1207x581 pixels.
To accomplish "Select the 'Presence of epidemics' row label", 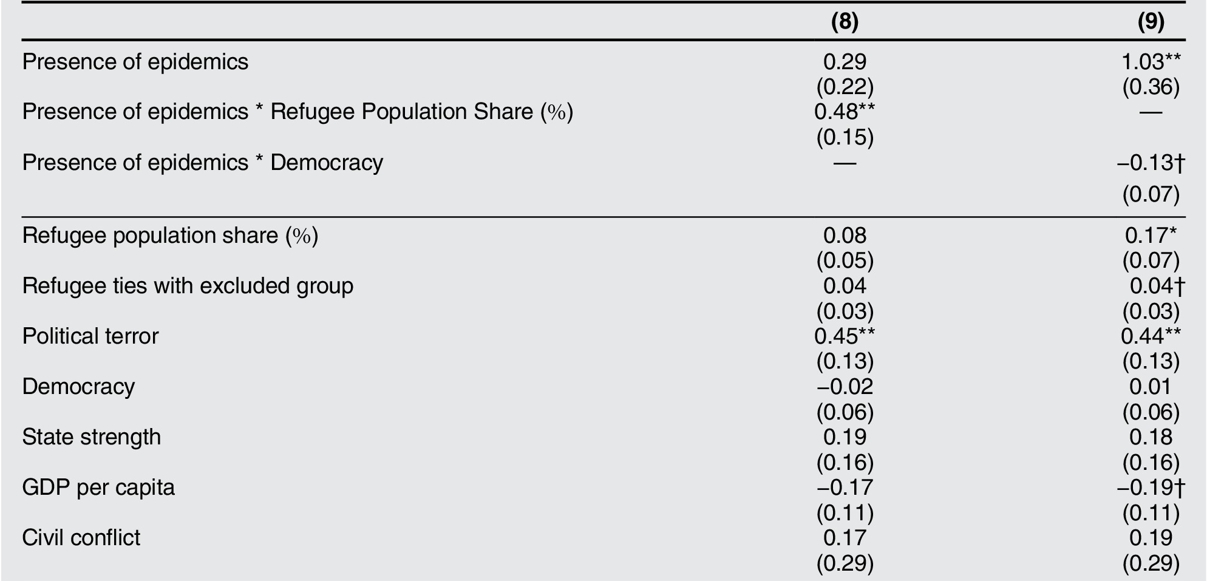I will point(135,62).
